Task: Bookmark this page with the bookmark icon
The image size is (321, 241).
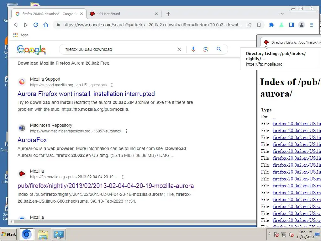Action: [x=259, y=25]
